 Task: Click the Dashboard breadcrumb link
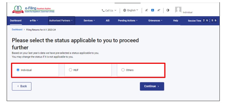point(17,29)
